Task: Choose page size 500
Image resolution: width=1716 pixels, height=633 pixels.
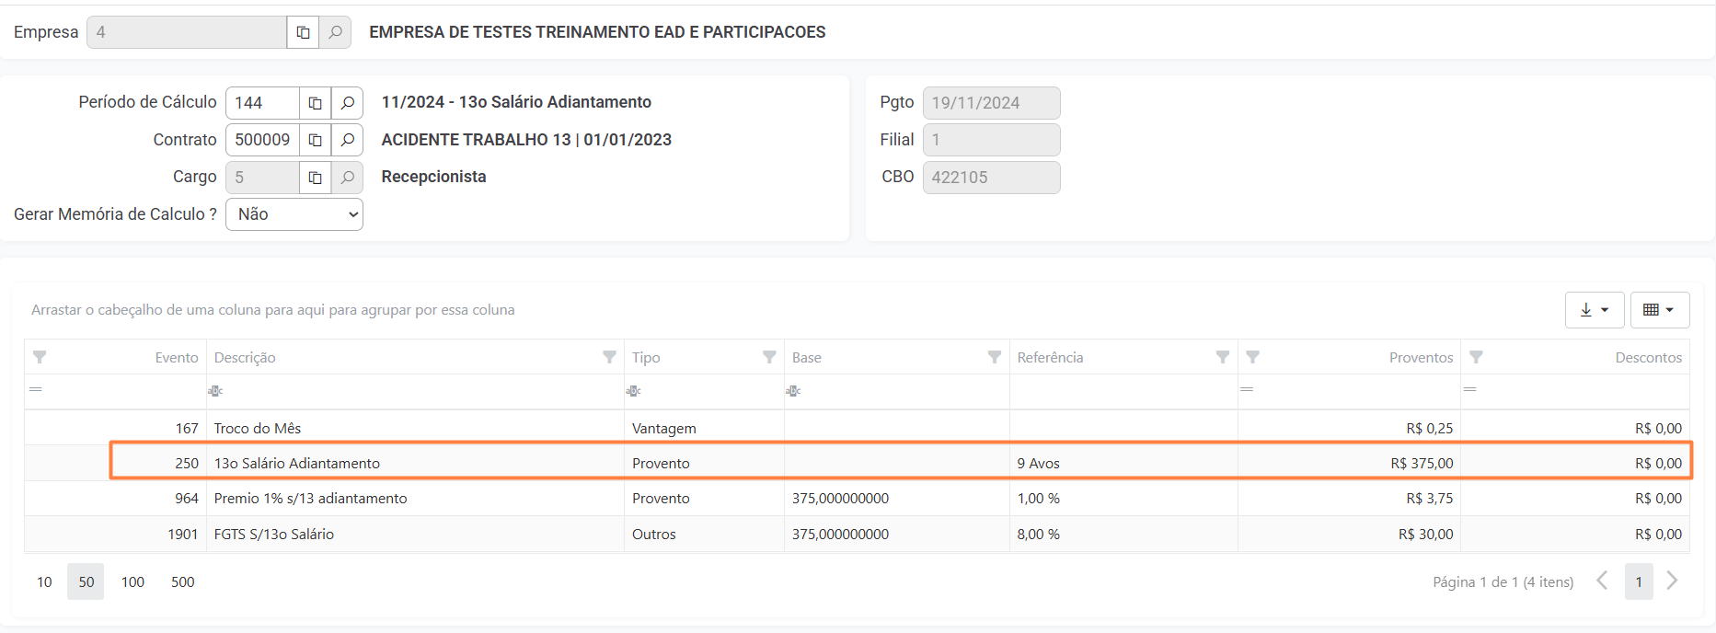Action: click(182, 581)
